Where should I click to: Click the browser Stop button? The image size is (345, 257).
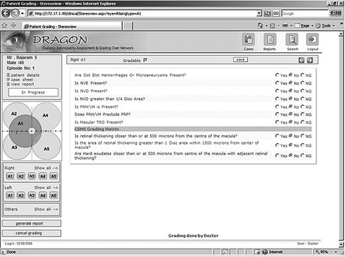(x=275, y=13)
